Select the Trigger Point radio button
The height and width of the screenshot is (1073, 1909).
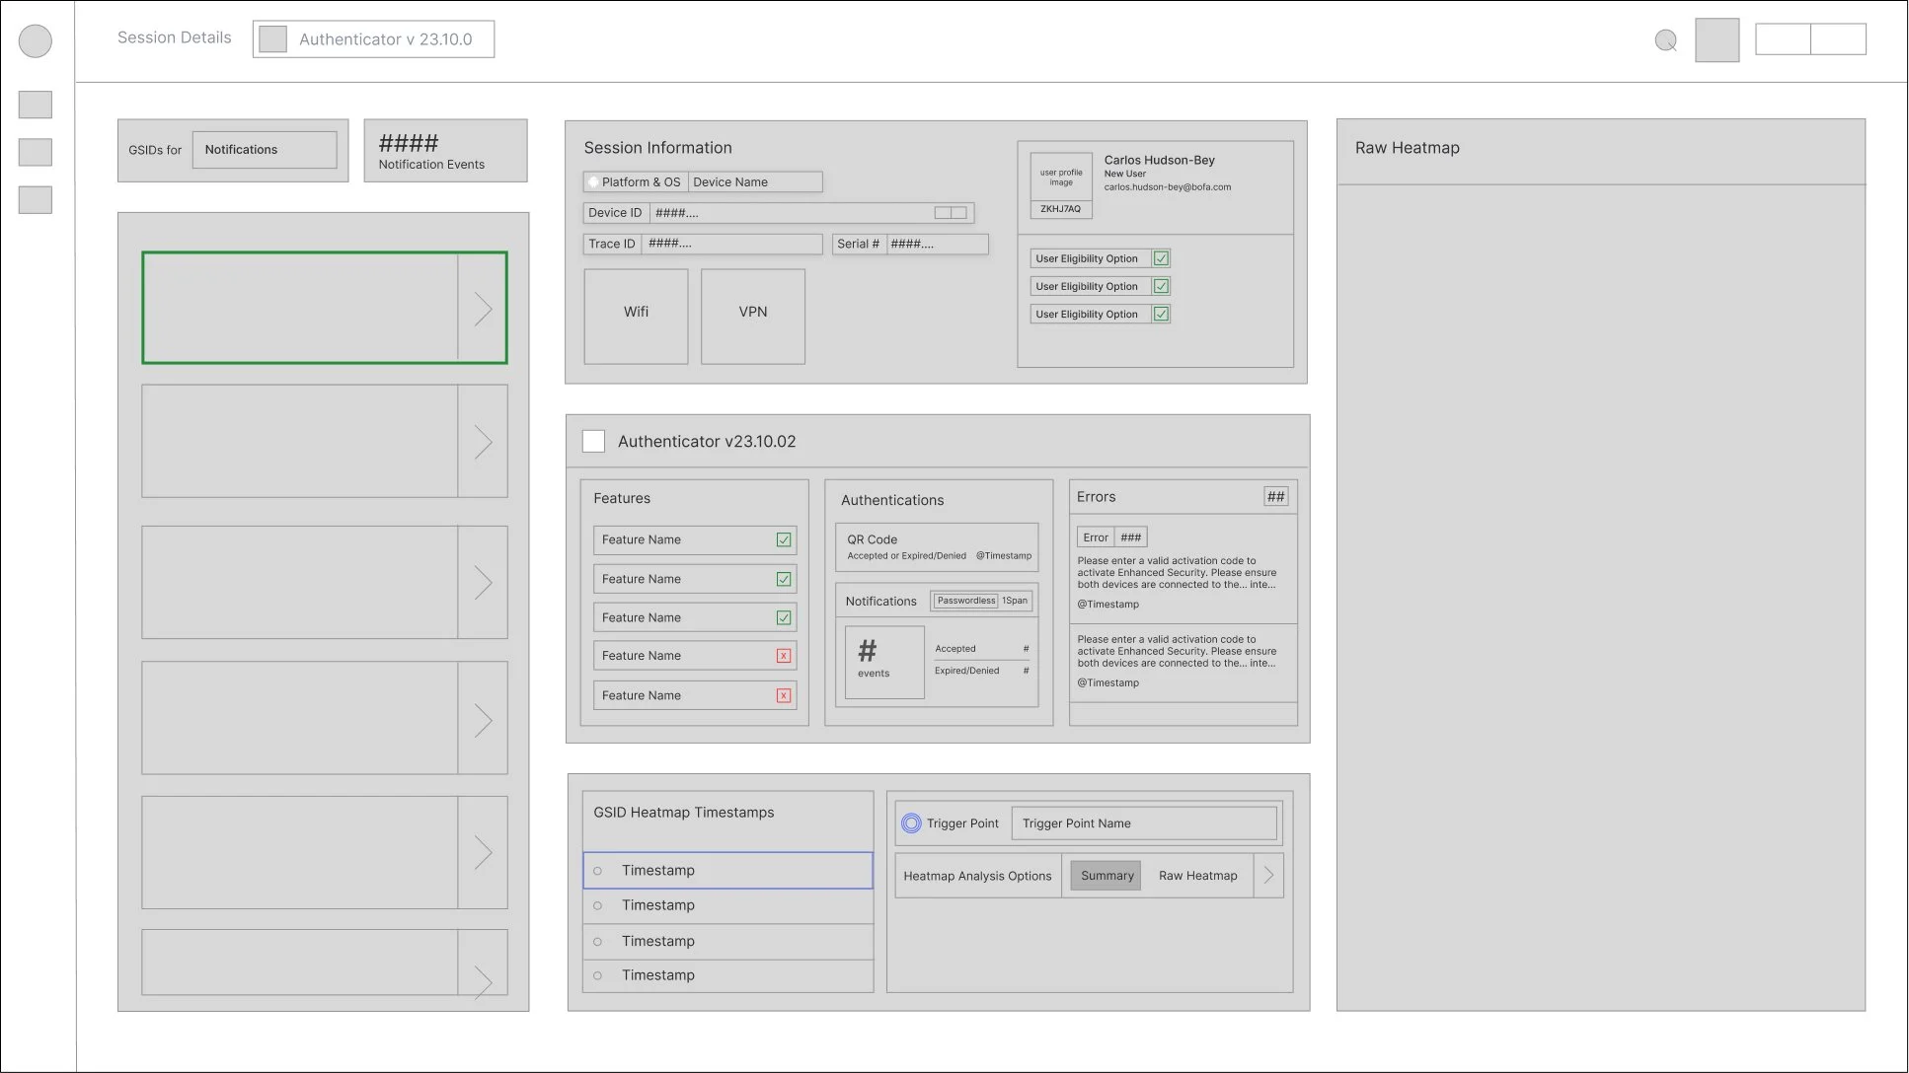[911, 823]
